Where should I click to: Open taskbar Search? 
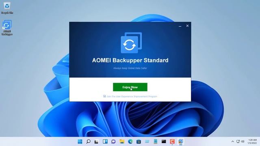89,142
